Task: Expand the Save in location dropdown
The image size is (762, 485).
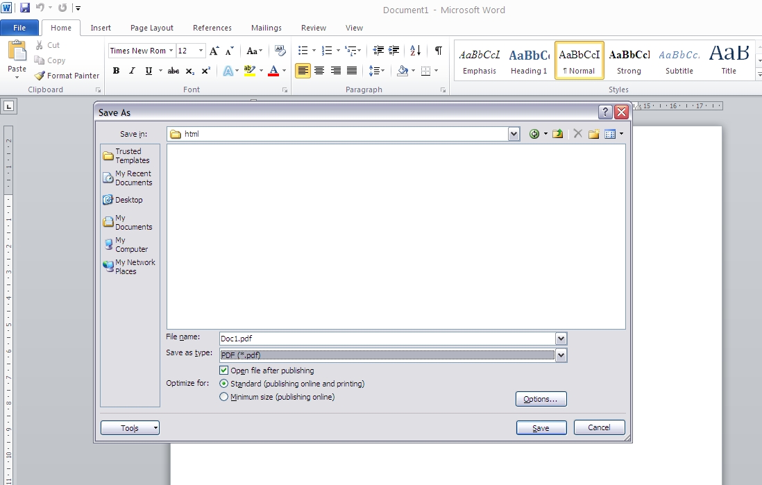Action: pyautogui.click(x=514, y=134)
